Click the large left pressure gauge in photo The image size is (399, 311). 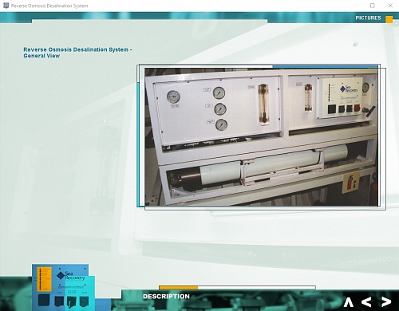(x=173, y=96)
